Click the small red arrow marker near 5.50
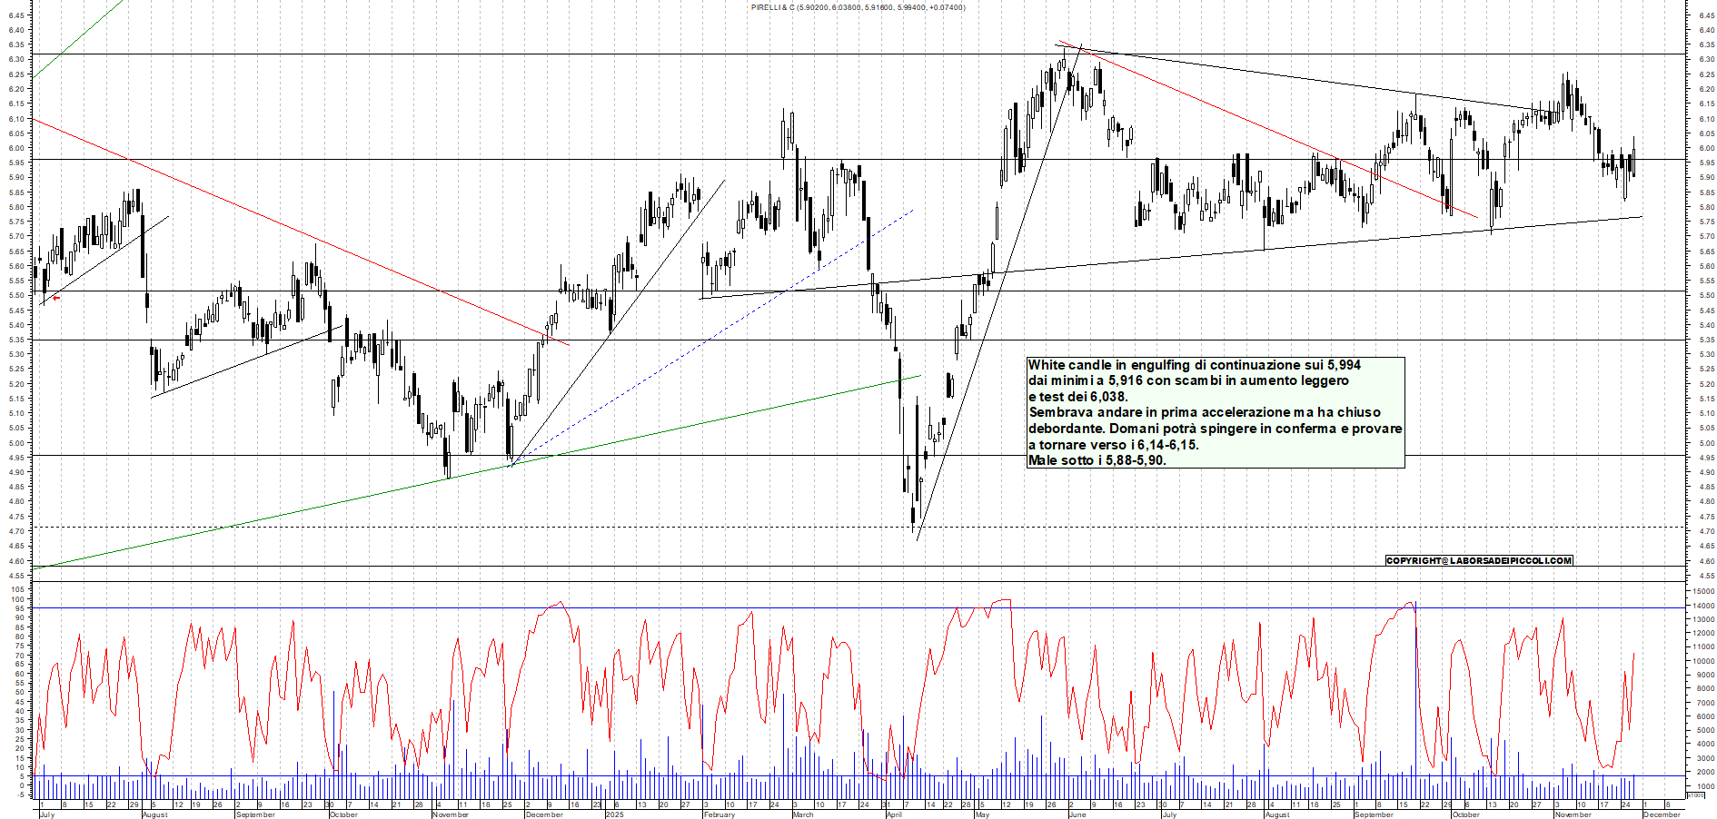 [55, 297]
